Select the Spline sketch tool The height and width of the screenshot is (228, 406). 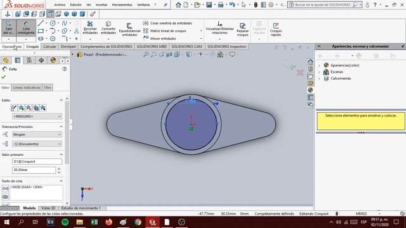(x=65, y=23)
